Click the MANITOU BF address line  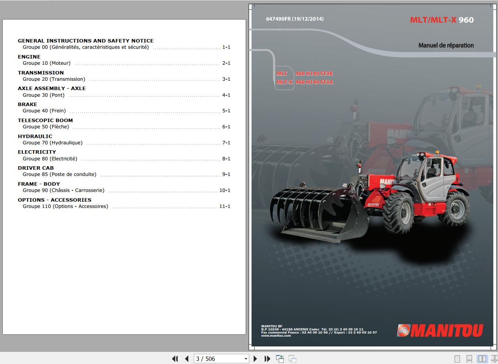(x=312, y=329)
